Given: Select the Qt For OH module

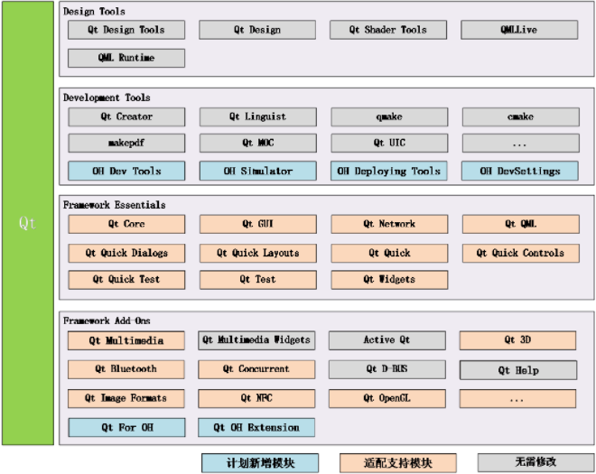Looking at the screenshot, I should point(126,427).
